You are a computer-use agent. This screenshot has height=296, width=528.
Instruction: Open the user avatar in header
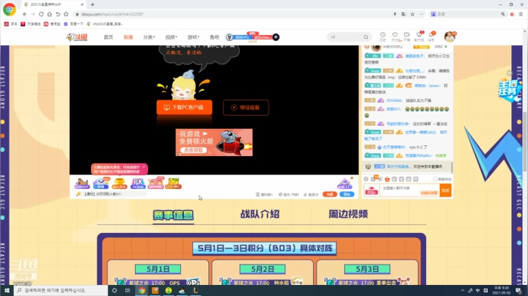click(x=450, y=37)
